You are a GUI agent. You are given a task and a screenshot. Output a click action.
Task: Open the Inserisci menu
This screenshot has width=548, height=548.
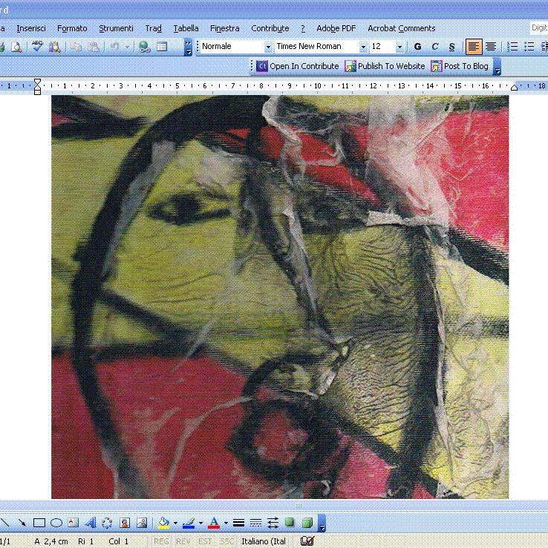(x=31, y=28)
